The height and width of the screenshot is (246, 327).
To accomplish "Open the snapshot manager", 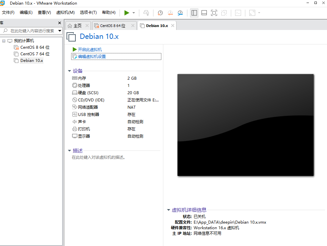I will [x=180, y=13].
